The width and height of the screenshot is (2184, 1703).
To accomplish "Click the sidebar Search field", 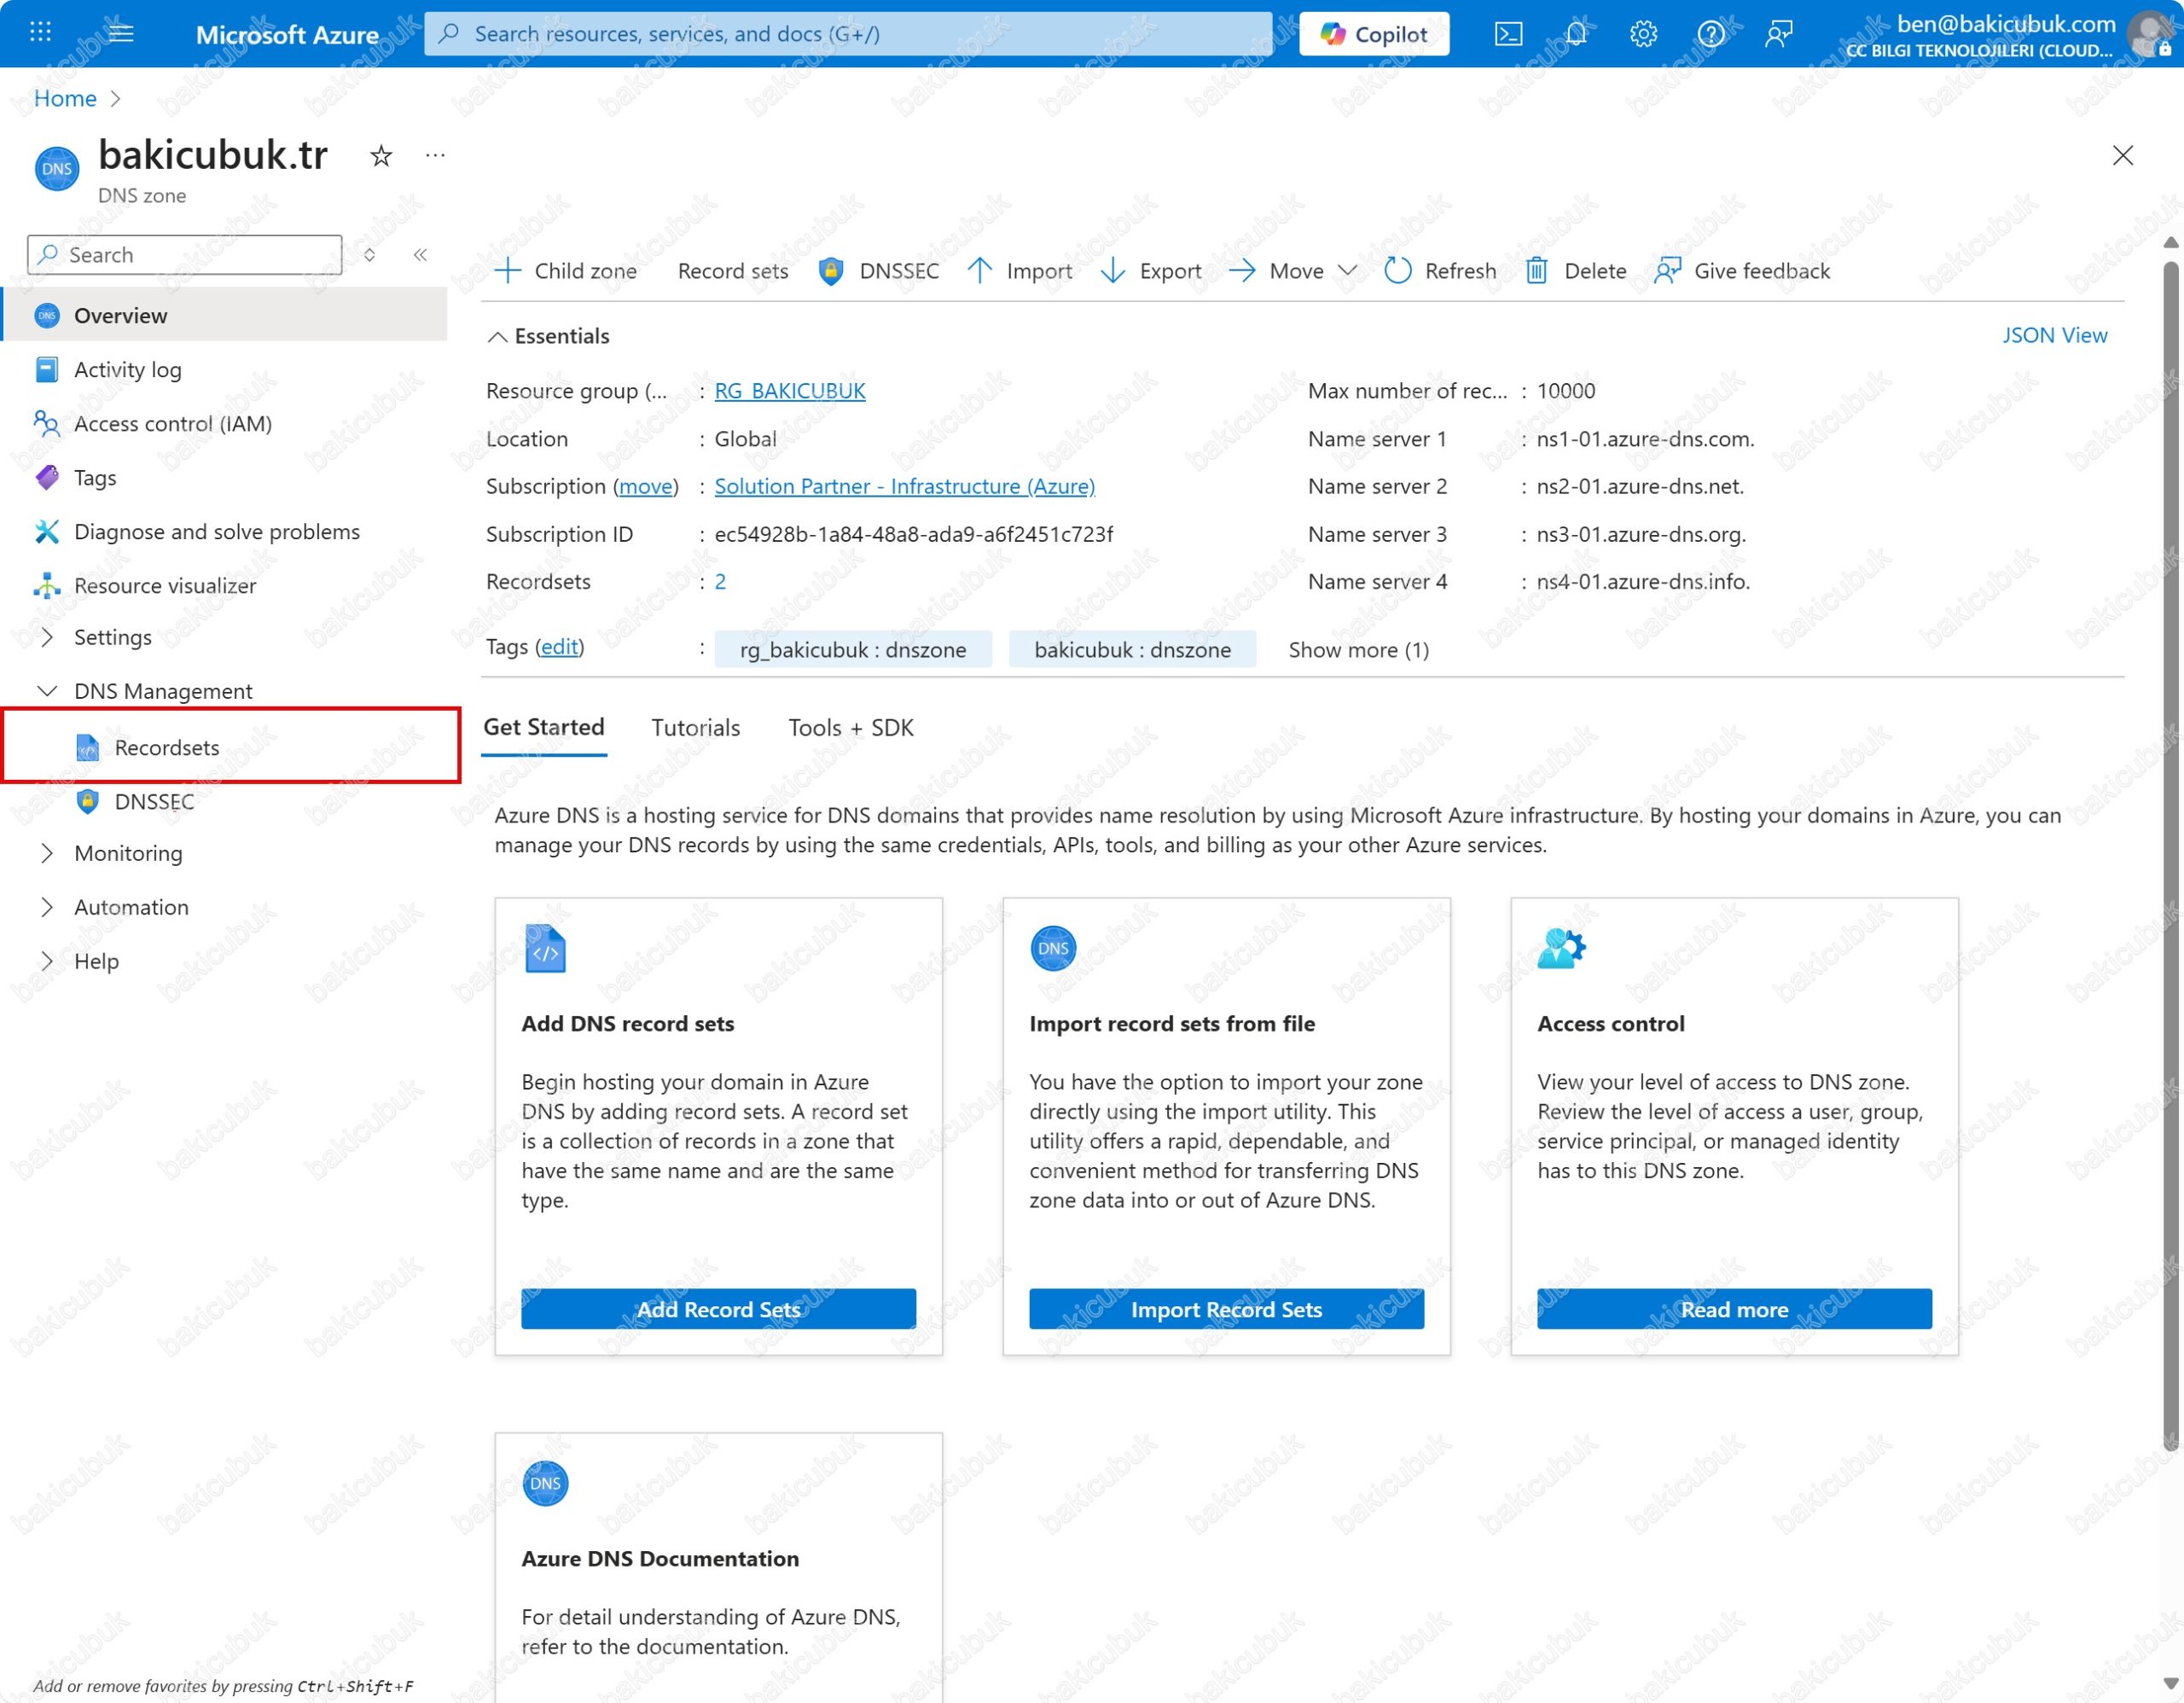I will pos(185,255).
